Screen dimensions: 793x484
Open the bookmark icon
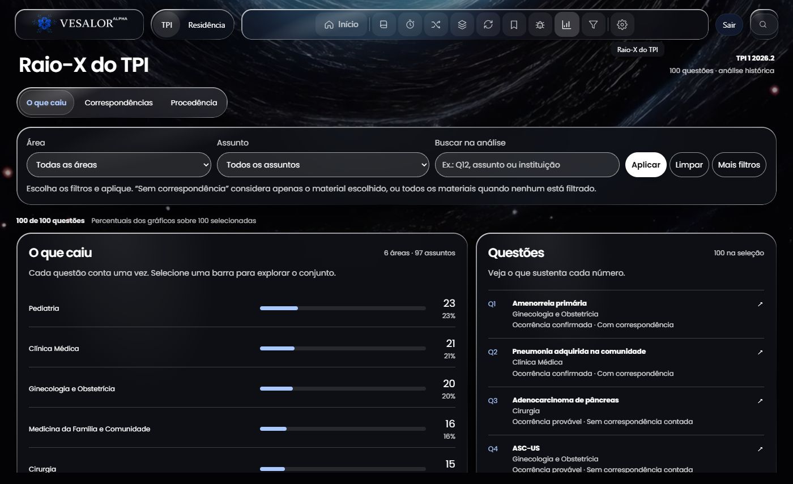pyautogui.click(x=514, y=24)
